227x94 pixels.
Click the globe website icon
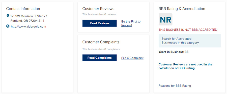[x=8, y=26]
